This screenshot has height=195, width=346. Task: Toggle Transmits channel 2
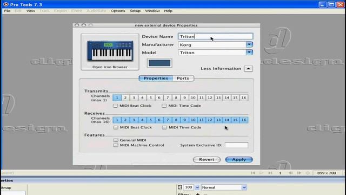(125, 97)
